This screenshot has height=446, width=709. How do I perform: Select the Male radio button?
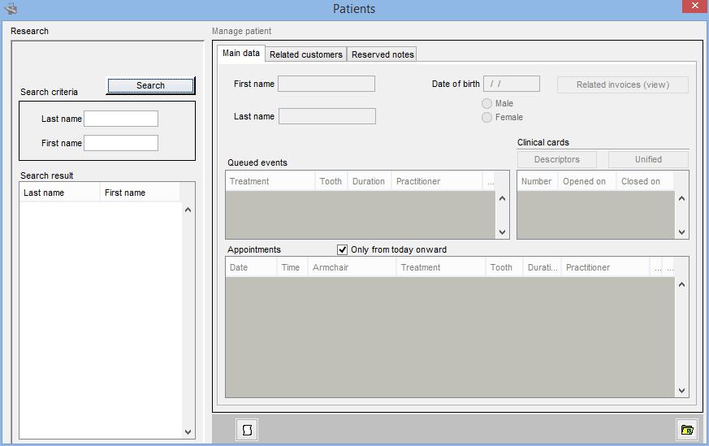coord(487,104)
